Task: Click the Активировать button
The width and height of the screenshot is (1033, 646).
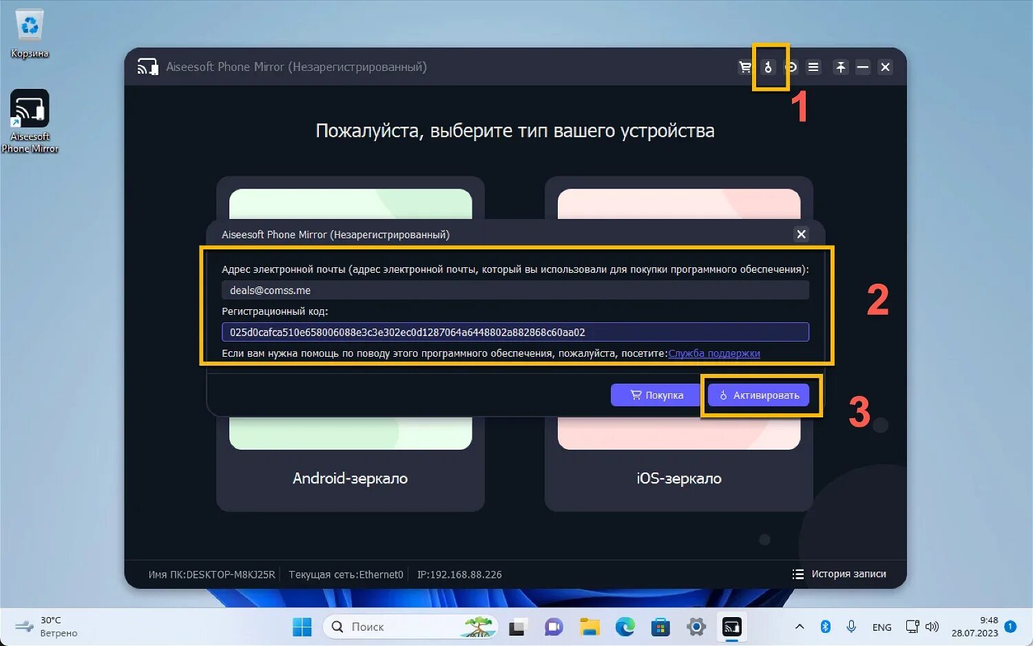Action: point(758,395)
